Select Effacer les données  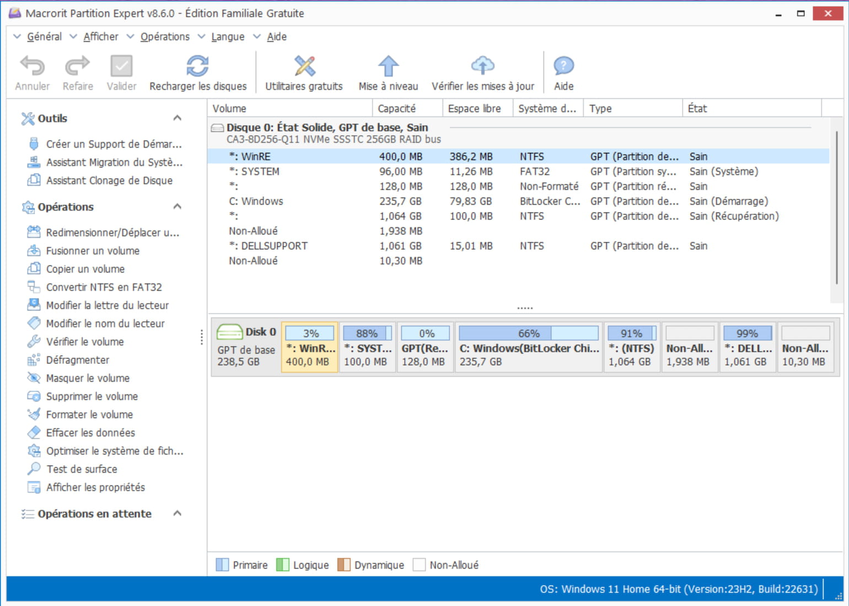click(82, 433)
